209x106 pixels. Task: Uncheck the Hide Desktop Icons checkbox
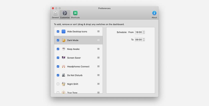click(x=58, y=31)
